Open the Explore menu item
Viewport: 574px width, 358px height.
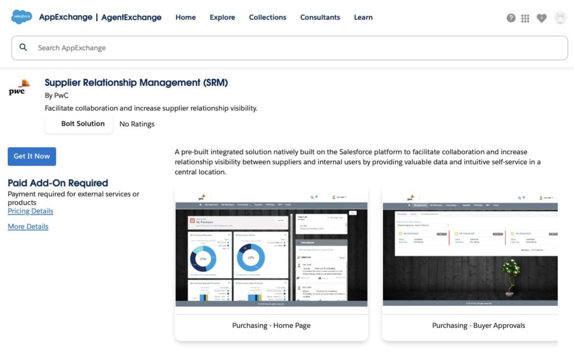(x=222, y=17)
